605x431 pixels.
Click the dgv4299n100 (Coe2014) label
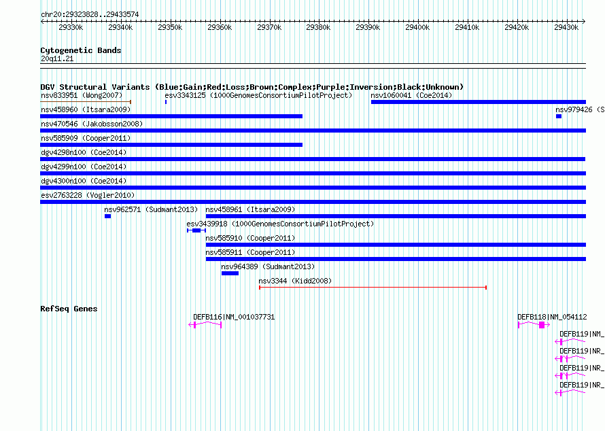click(84, 167)
